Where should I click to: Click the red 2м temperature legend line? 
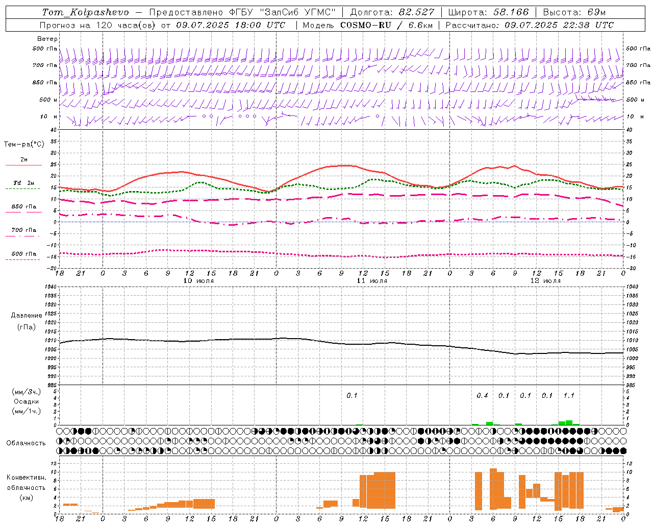23,165
